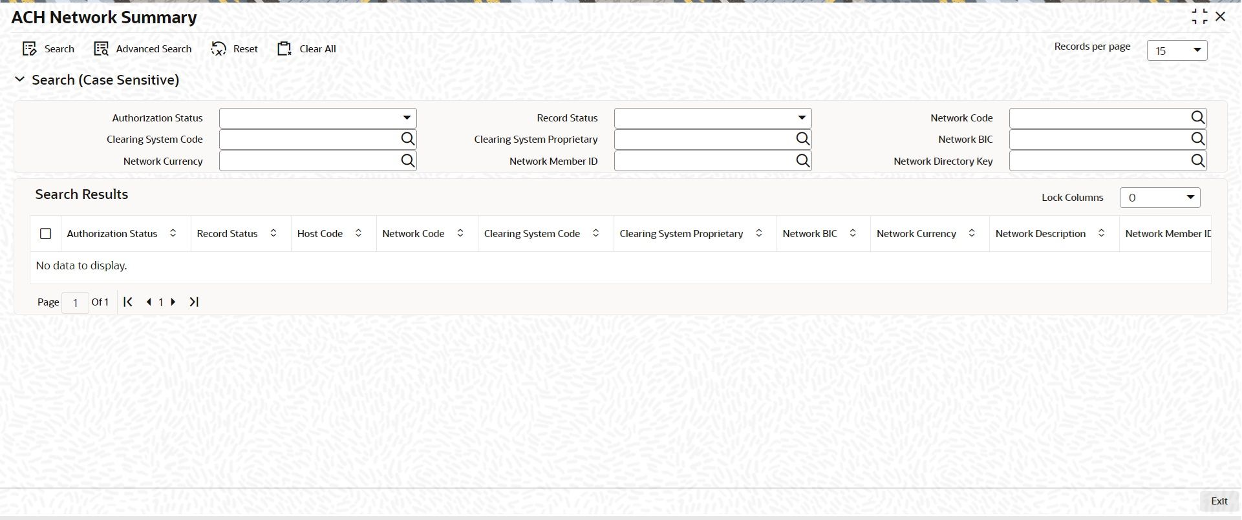This screenshot has height=520, width=1242.
Task: Click Clear All in toolbar
Action: coord(306,49)
